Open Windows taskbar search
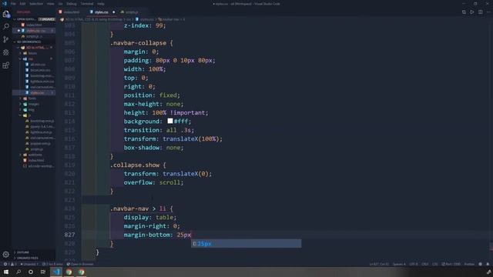This screenshot has height=277, width=493. [x=18, y=272]
